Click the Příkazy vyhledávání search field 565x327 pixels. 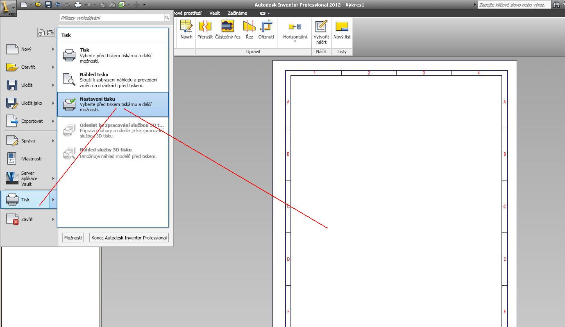(112, 18)
